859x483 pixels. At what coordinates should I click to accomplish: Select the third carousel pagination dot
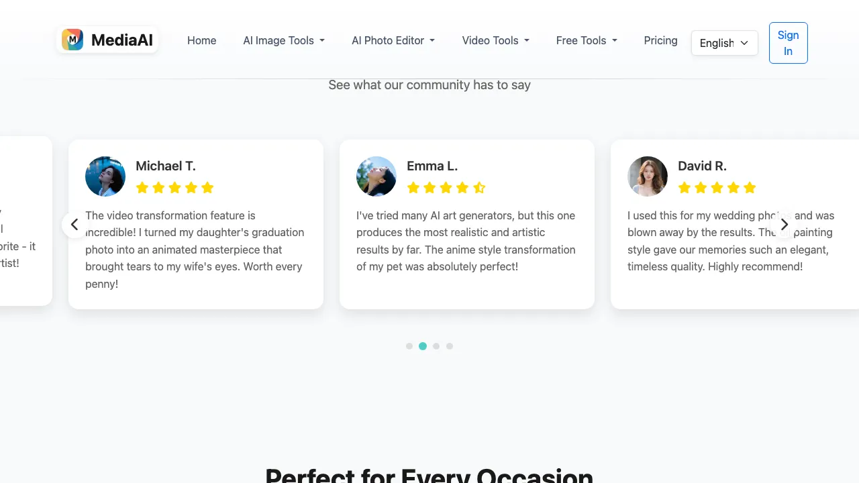436,346
